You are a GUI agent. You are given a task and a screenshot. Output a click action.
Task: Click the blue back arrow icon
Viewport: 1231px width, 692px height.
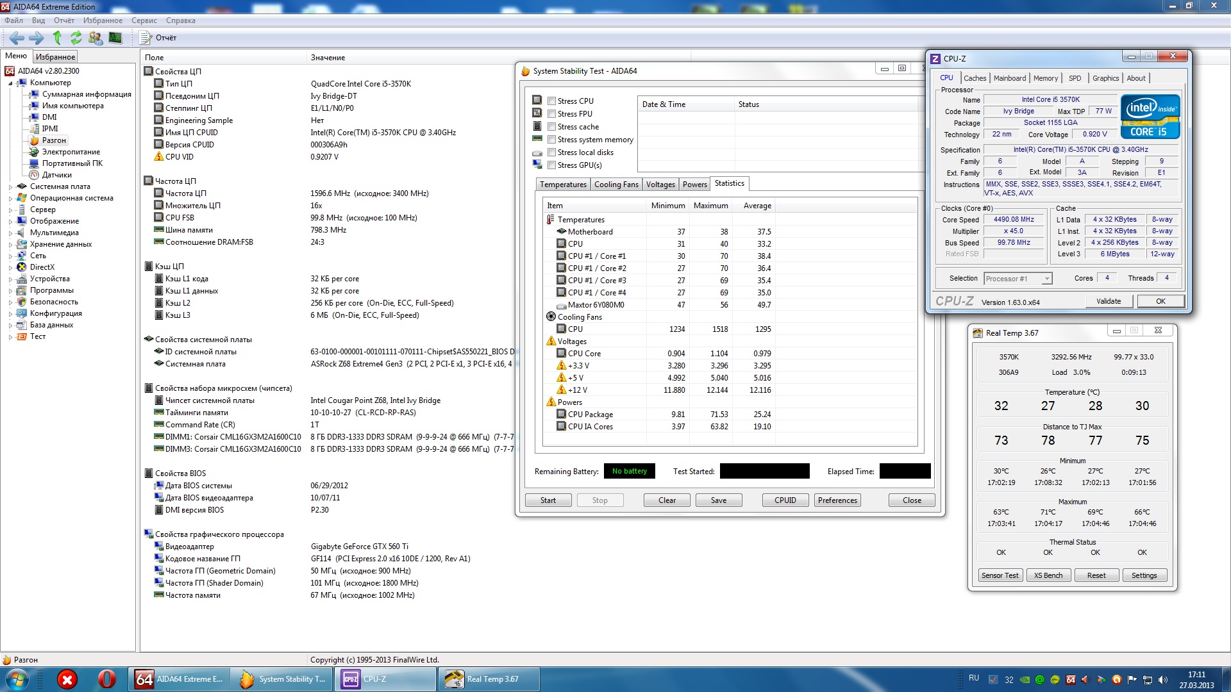(x=17, y=38)
